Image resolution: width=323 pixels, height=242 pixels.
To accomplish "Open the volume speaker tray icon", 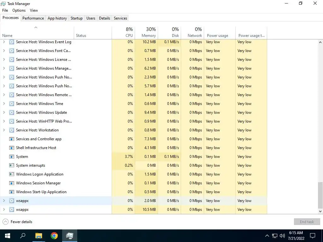I will point(282,236).
